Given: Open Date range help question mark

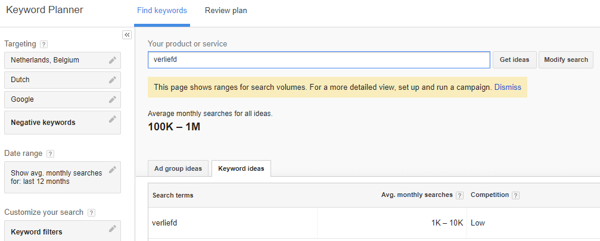Looking at the screenshot, I should pos(50,154).
